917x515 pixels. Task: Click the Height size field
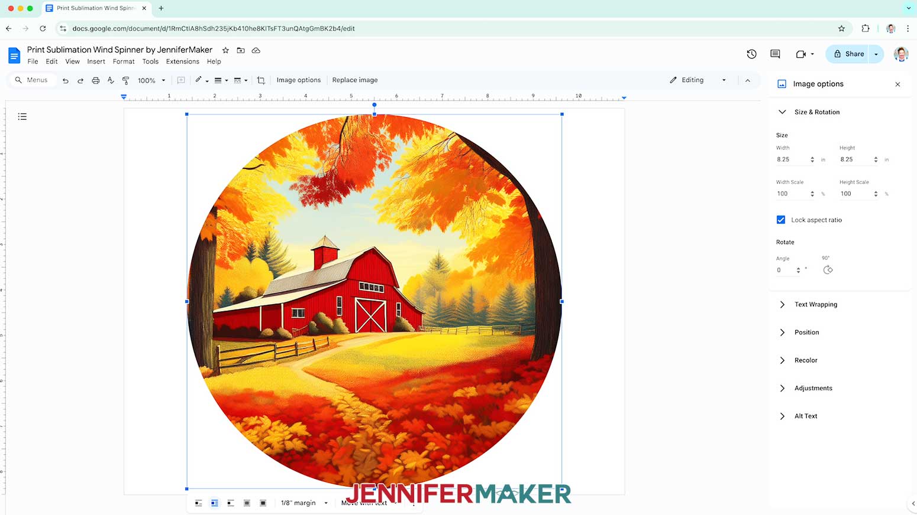(x=855, y=159)
